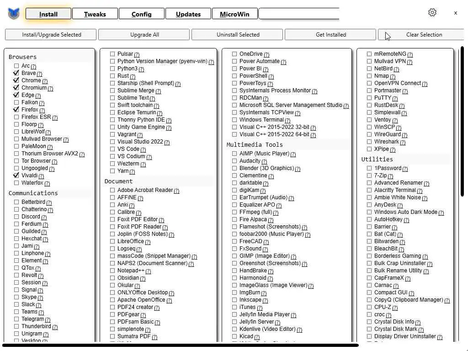Check the Thunderbird checkbox
This screenshot has width=468, height=351.
(16, 326)
